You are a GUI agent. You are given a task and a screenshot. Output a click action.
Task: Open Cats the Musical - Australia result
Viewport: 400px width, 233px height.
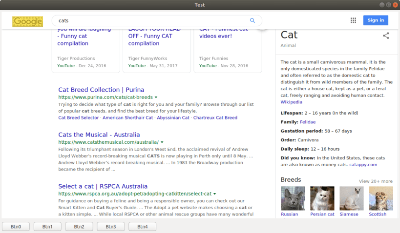point(99,135)
